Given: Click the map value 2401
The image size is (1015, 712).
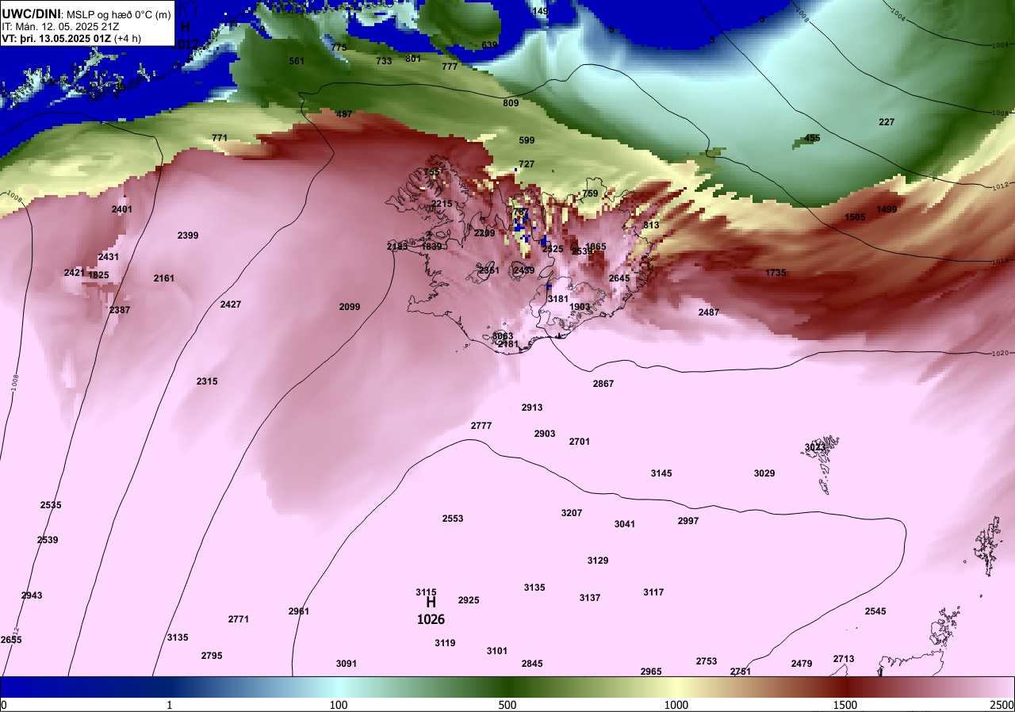Looking at the screenshot, I should pyautogui.click(x=122, y=209).
